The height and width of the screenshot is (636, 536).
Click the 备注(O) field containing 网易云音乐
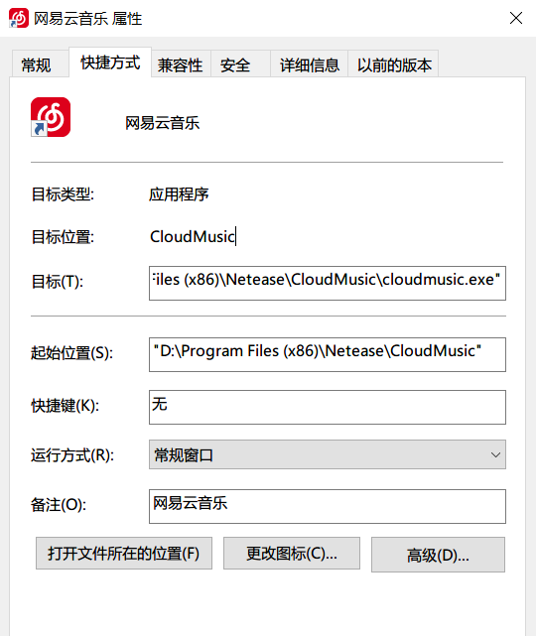click(x=327, y=506)
